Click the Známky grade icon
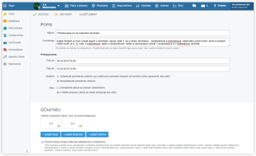This screenshot has width=256, height=156. point(157,6)
